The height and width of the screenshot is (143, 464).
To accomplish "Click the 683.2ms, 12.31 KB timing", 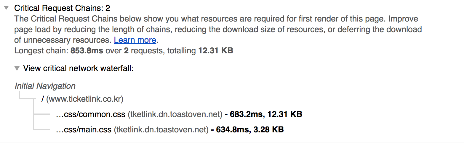I will coord(263,114).
